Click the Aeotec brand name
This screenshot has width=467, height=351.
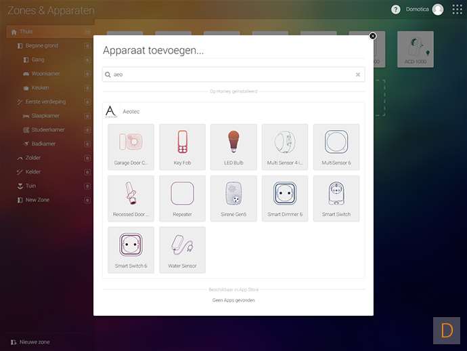pyautogui.click(x=131, y=112)
